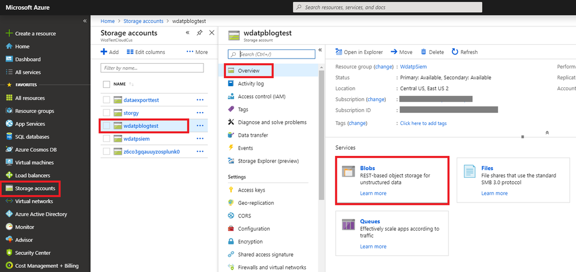Click the Azure Cosmos DB icon
The image size is (576, 272).
coord(10,150)
